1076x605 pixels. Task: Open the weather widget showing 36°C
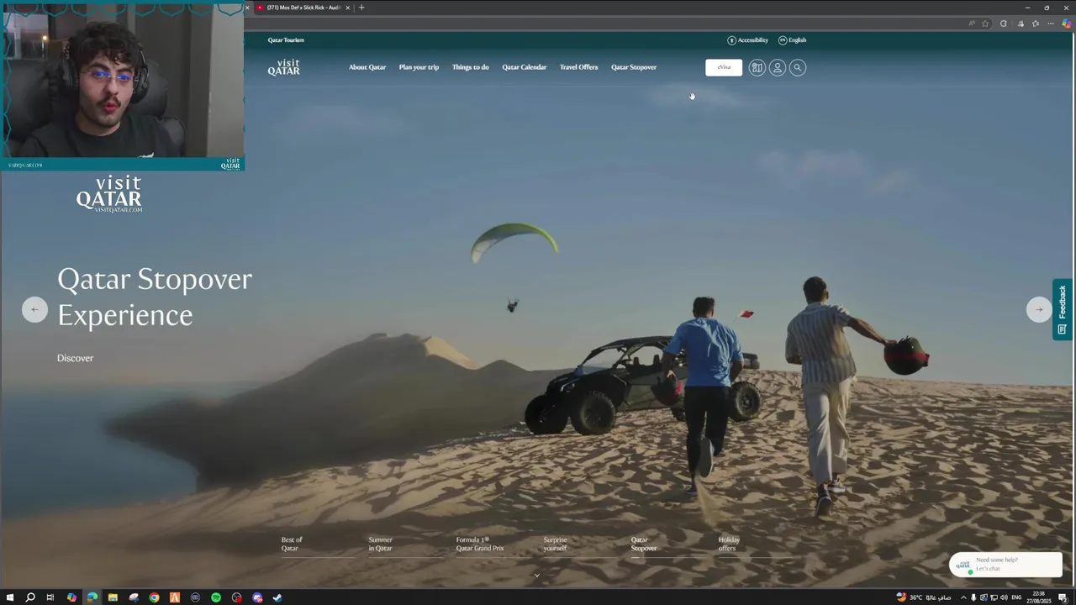click(924, 597)
